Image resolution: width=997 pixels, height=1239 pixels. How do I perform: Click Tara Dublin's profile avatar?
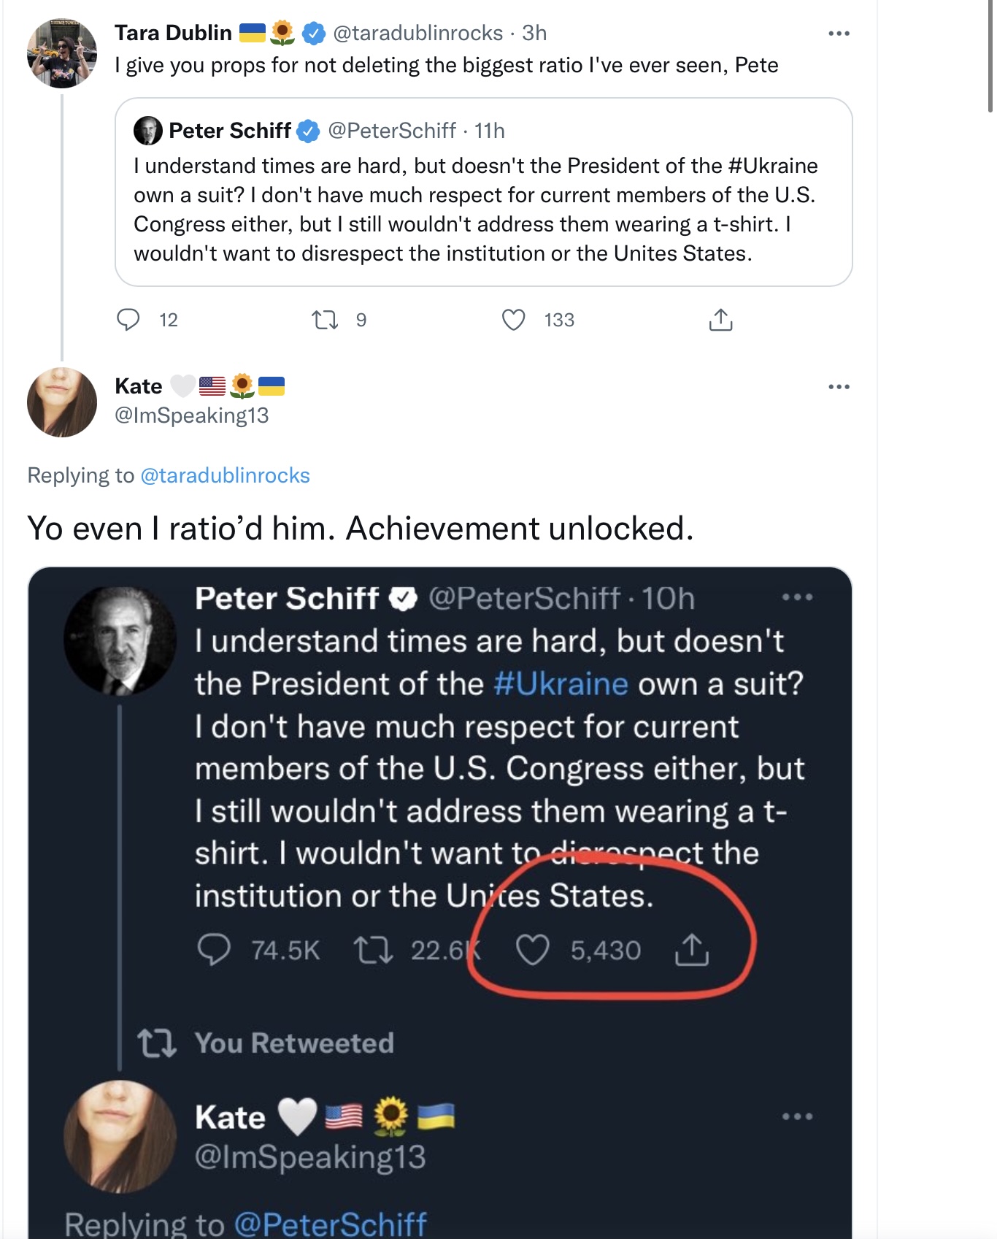[x=62, y=53]
